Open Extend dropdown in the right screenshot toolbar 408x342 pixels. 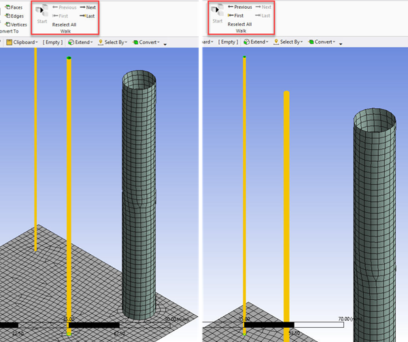(256, 41)
